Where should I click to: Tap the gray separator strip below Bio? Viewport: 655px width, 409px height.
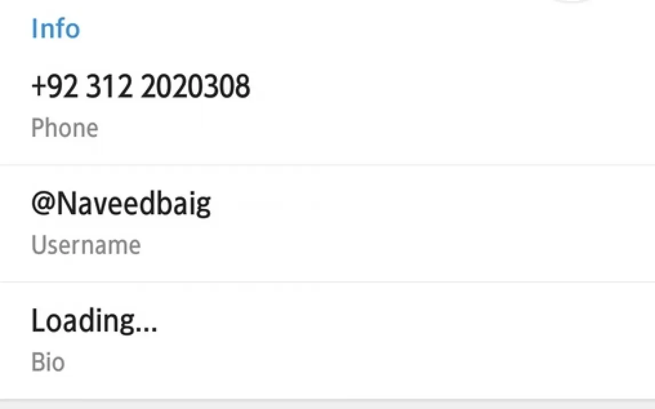tap(327, 404)
